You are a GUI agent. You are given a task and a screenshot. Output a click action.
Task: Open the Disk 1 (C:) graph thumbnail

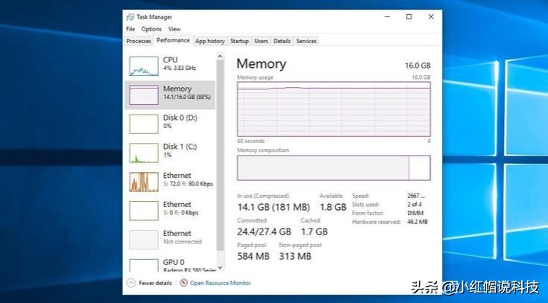pyautogui.click(x=144, y=153)
